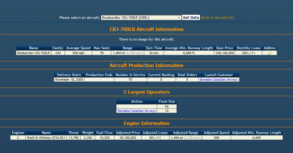293x153 pixels.
Task: Click the Airline column header
Action: coord(136,102)
